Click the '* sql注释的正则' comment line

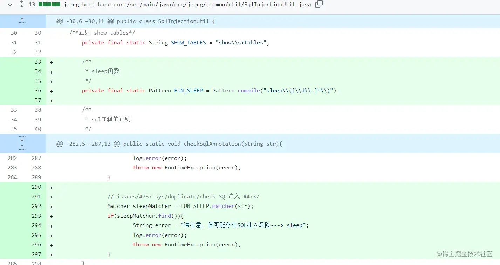[x=108, y=119]
